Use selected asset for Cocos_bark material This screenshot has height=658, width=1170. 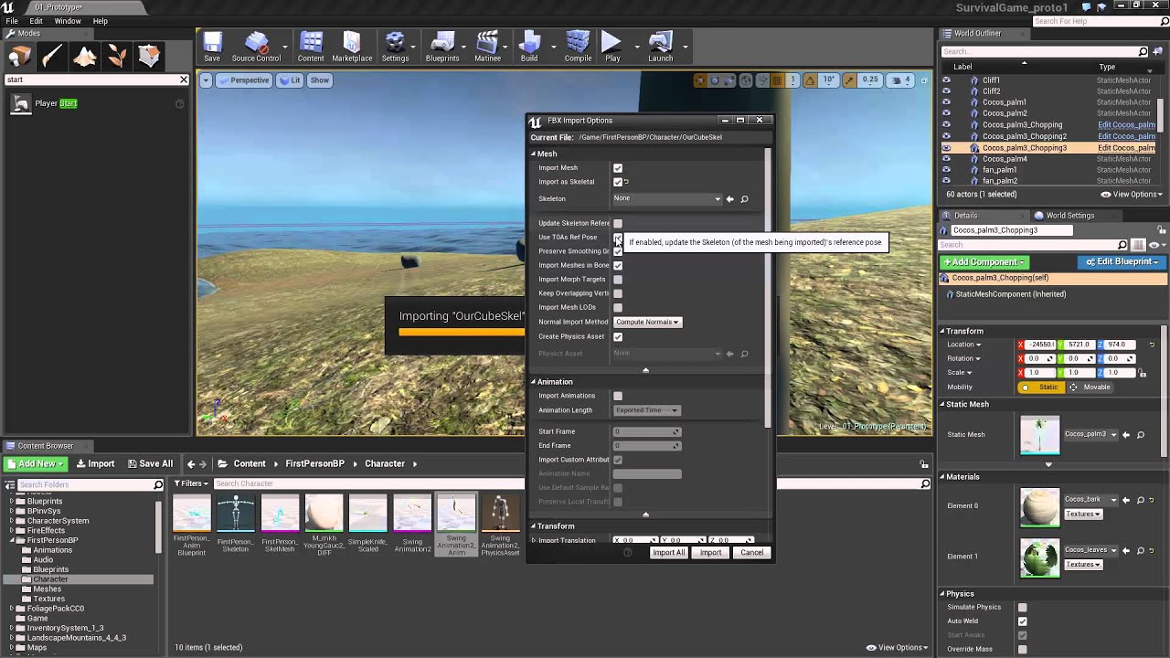tap(1126, 500)
